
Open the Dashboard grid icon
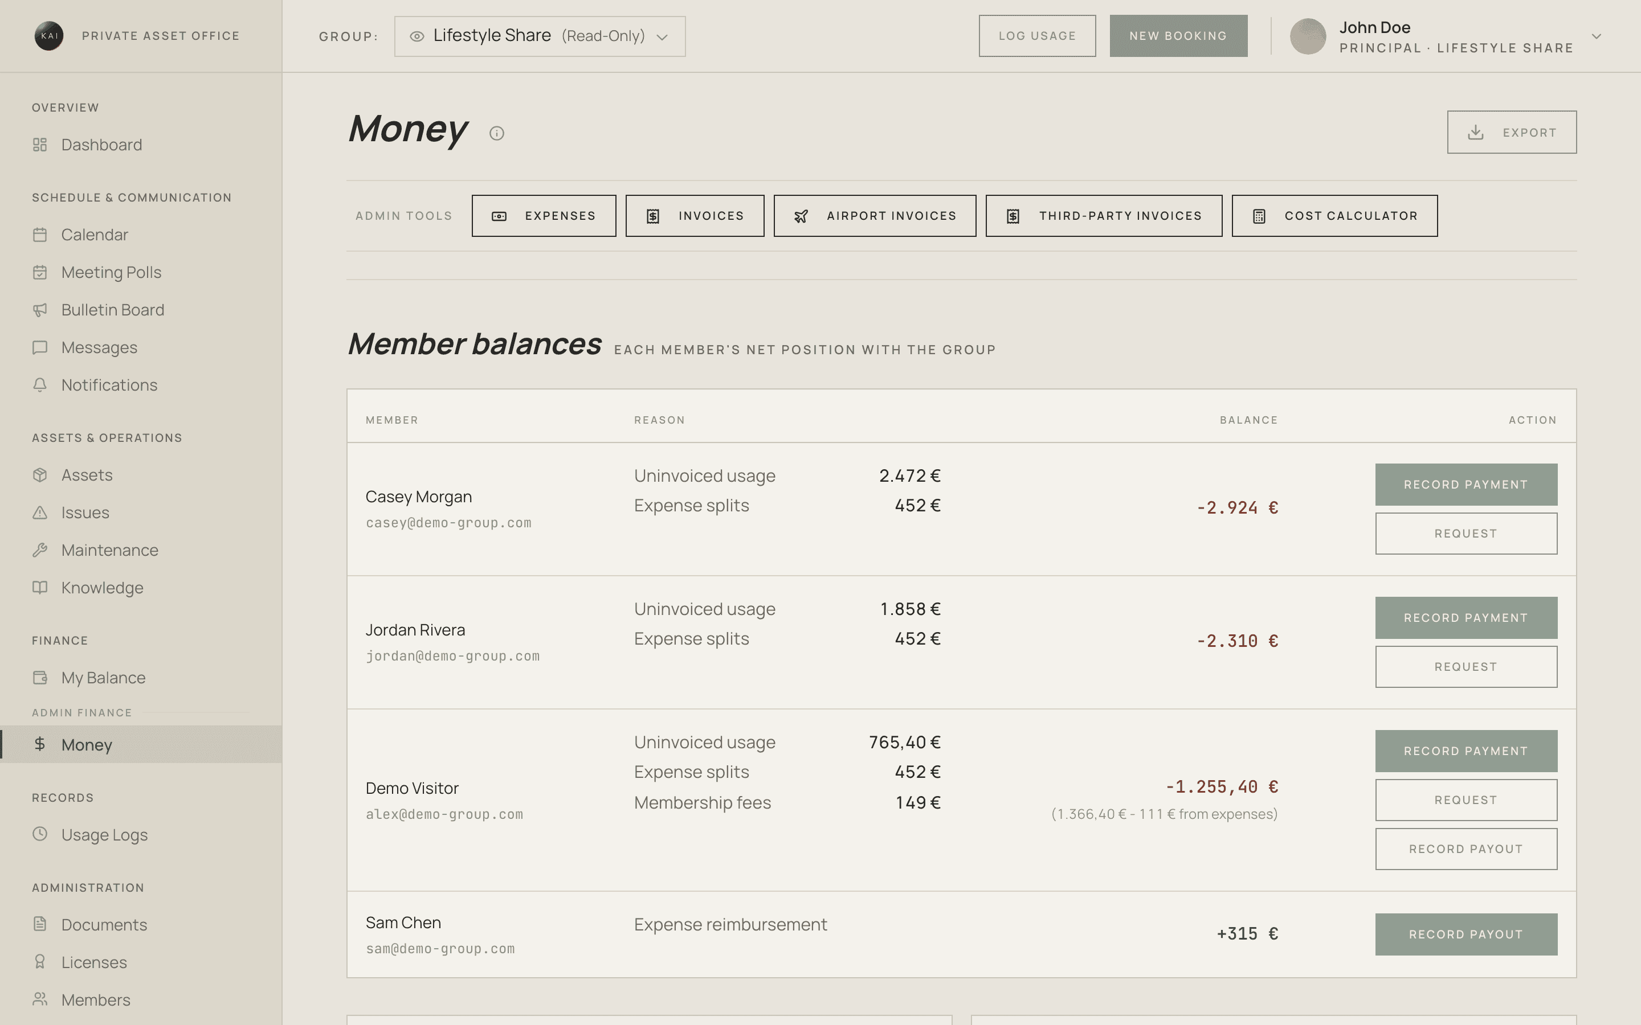[x=40, y=145]
